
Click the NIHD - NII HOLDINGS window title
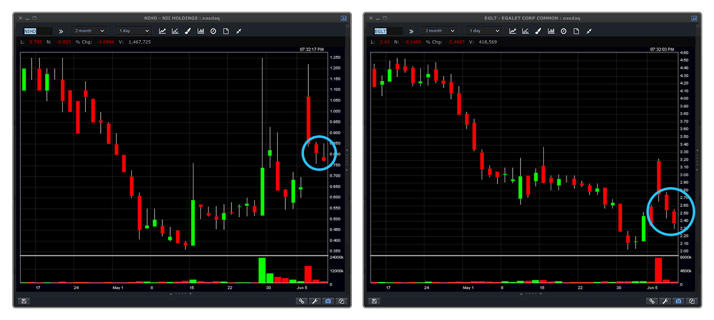[x=182, y=18]
